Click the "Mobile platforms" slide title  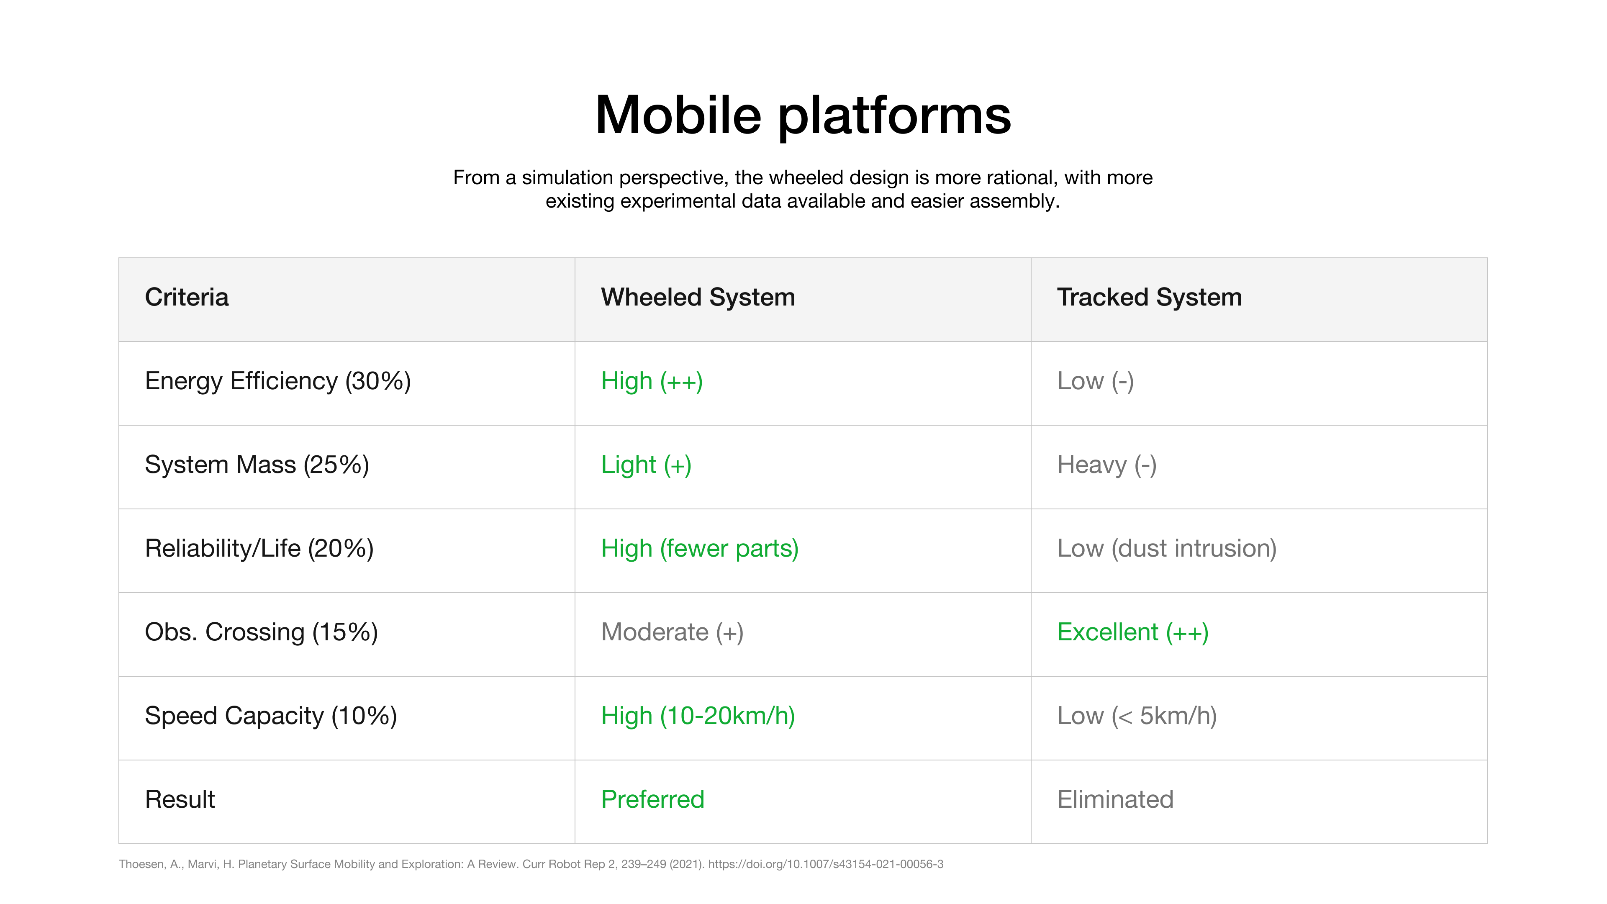(803, 115)
